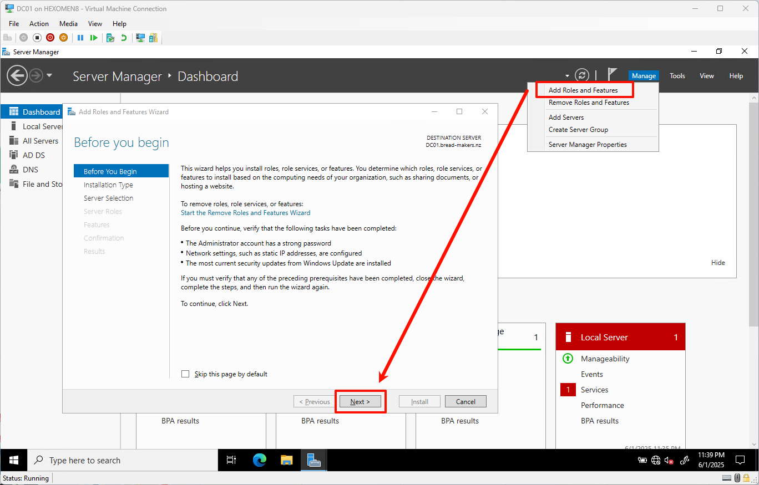Screen dimensions: 759x485
Task: Create a checkpoint using the toolbar icon
Action: pos(110,38)
